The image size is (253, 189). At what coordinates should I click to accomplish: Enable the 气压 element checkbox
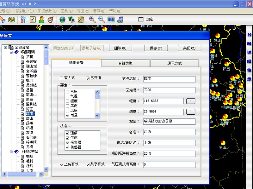click(x=67, y=92)
